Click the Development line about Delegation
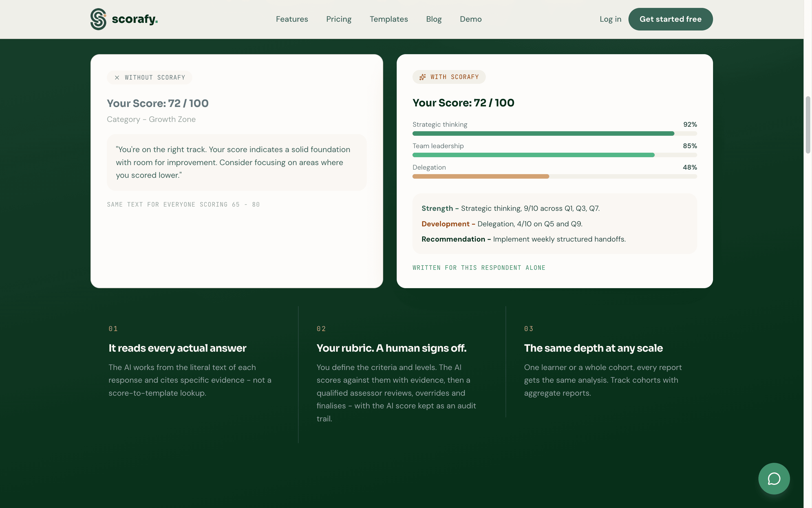 pos(502,224)
